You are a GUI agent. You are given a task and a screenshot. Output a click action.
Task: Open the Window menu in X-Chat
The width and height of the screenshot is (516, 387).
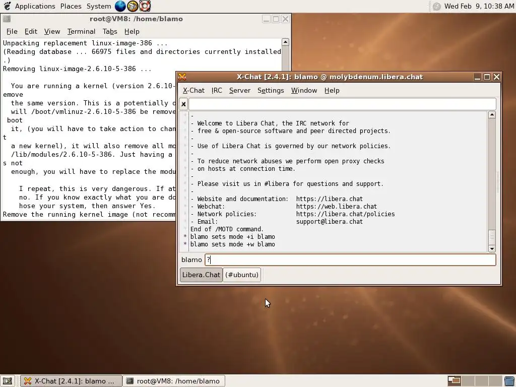pyautogui.click(x=304, y=91)
